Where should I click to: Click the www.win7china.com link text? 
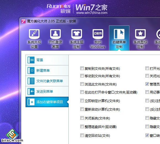click(92, 13)
